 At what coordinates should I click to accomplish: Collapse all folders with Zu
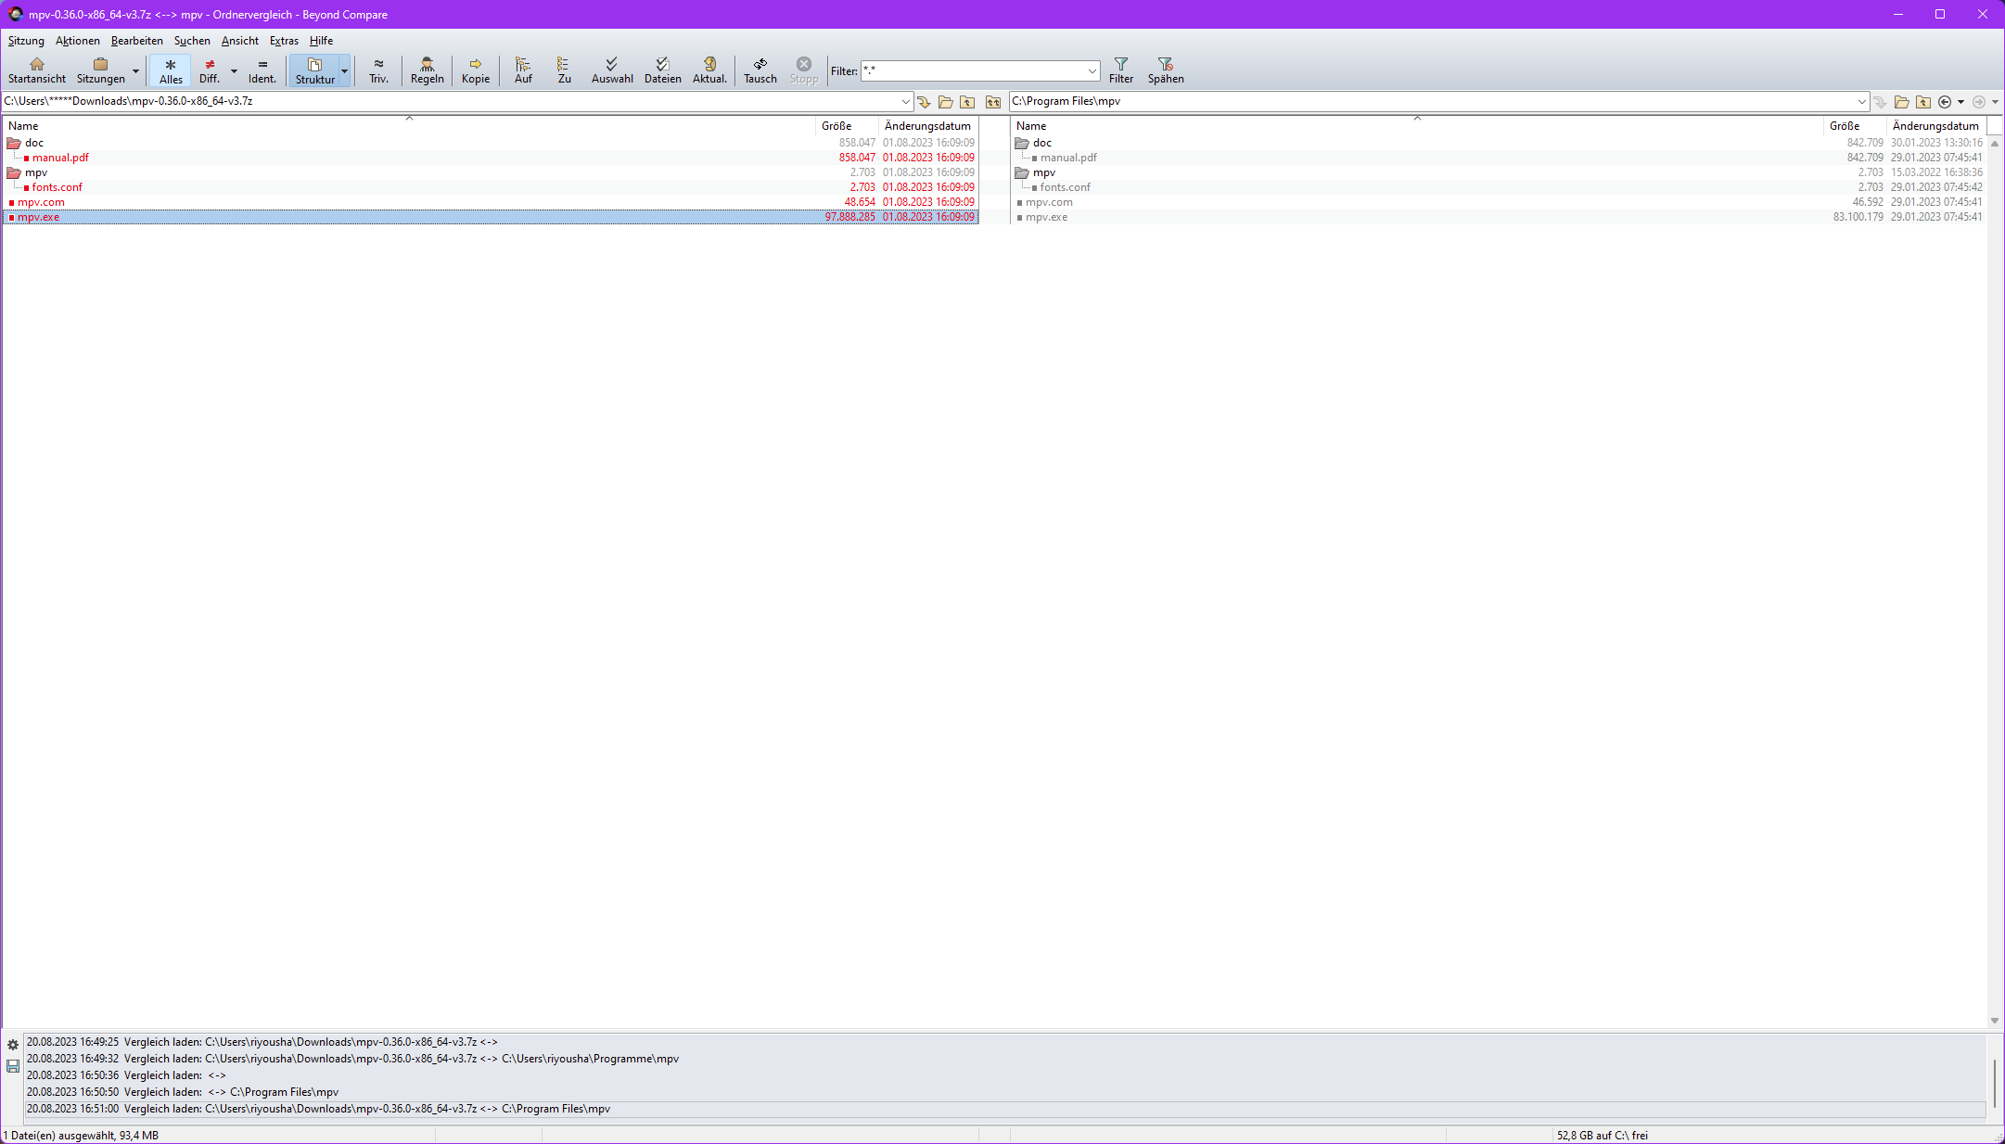pos(564,70)
